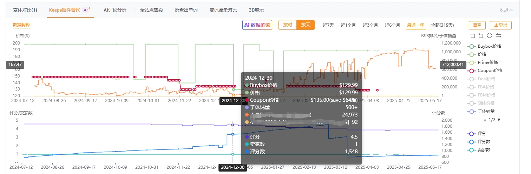Toggle Buybox价格 legend series

tap(484, 46)
